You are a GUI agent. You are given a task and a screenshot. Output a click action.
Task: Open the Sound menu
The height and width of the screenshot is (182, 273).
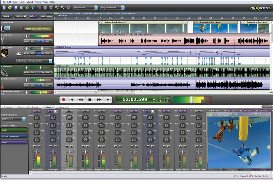(x=30, y=2)
